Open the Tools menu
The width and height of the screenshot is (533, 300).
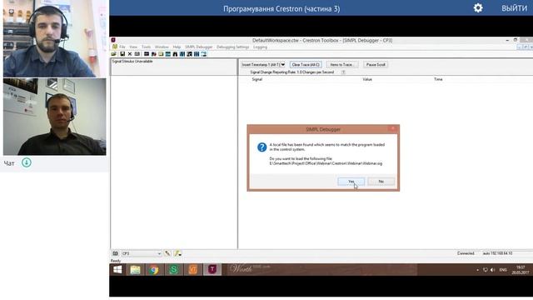pyautogui.click(x=147, y=47)
